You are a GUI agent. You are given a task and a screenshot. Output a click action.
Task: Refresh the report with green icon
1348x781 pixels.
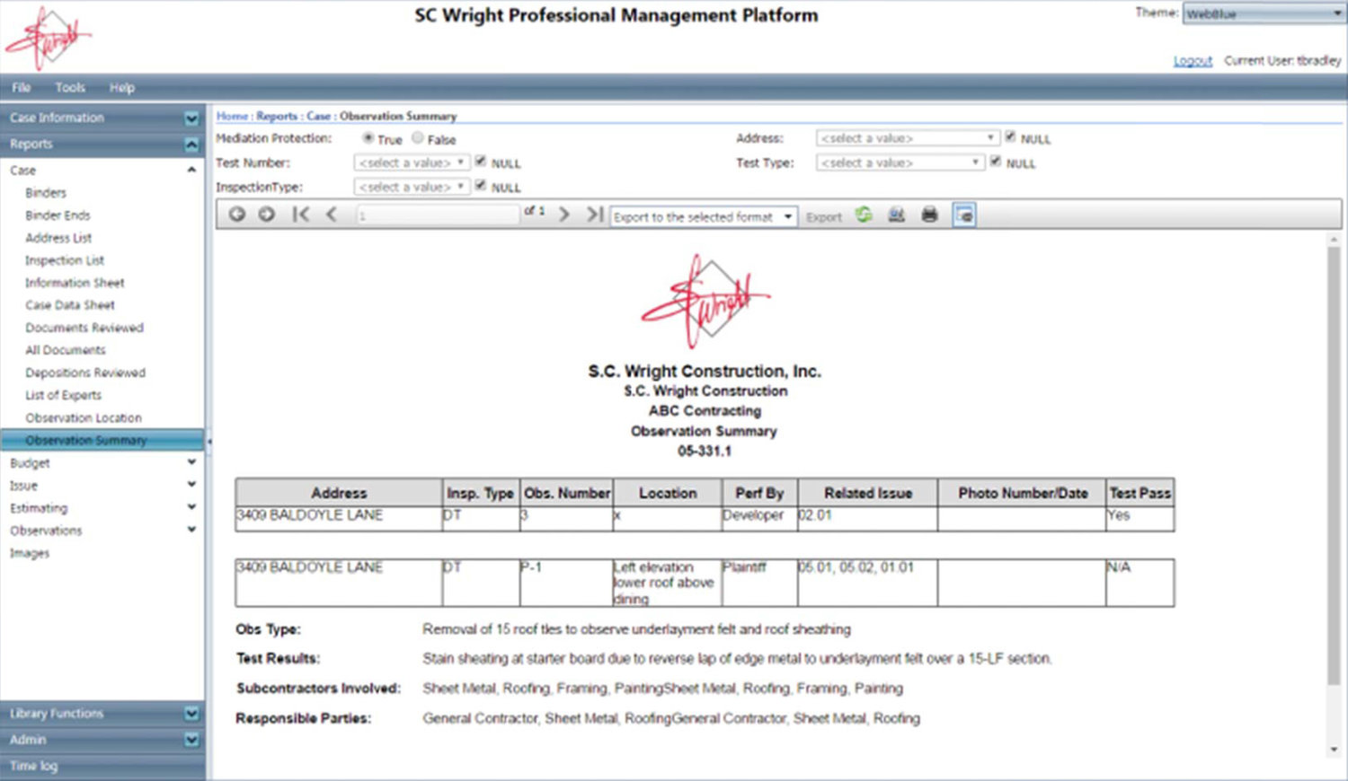(864, 215)
